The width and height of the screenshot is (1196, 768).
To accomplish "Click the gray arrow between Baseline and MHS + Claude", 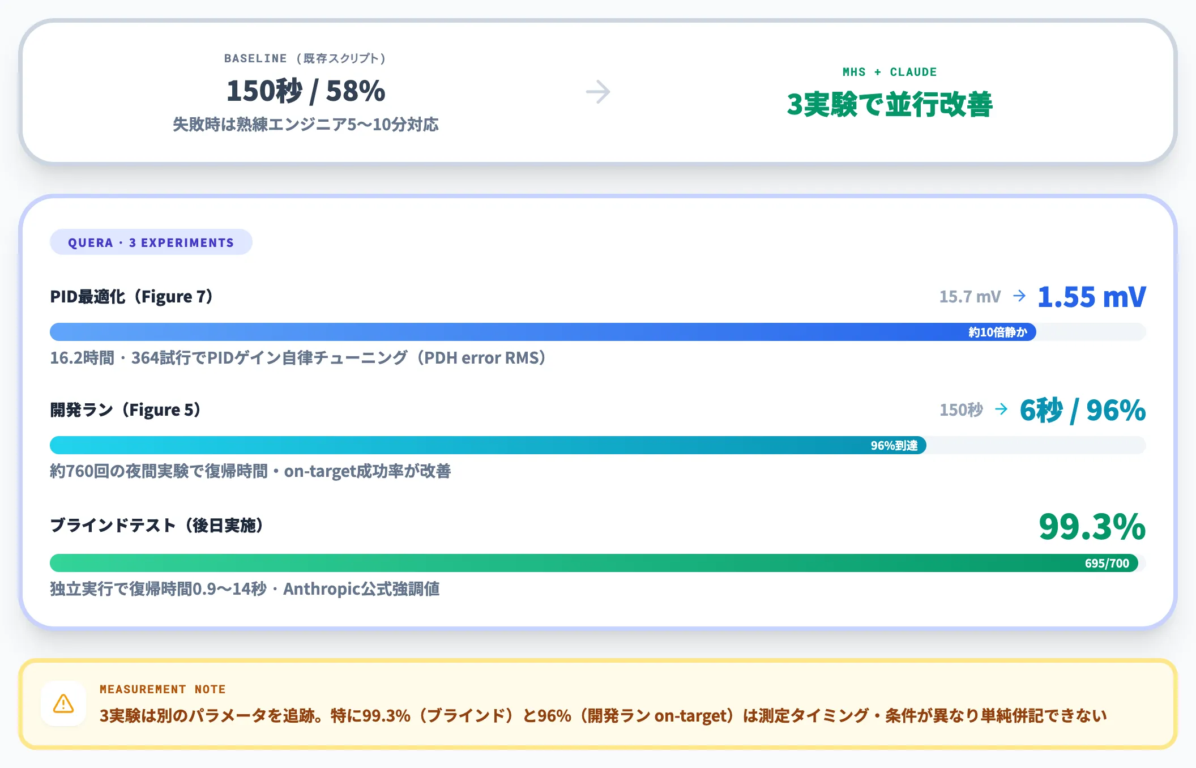I will click(598, 92).
